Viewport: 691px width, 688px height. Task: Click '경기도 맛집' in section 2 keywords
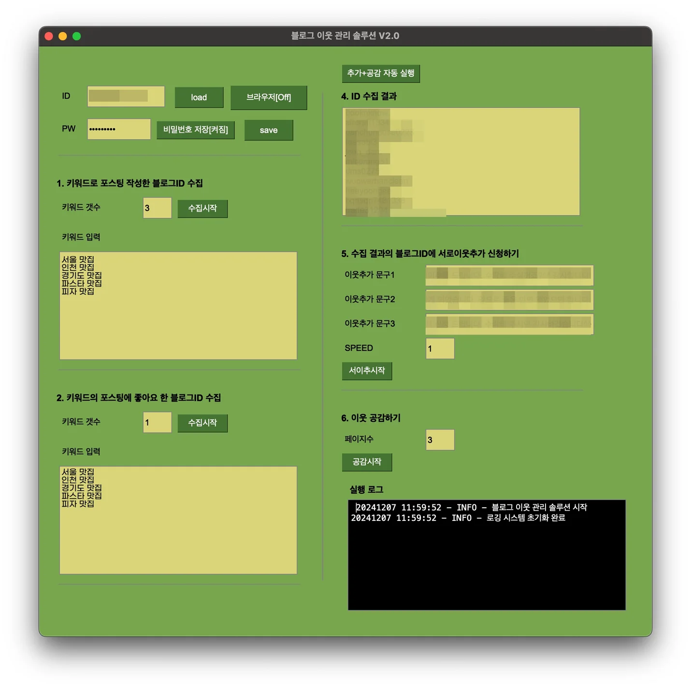pyautogui.click(x=82, y=488)
